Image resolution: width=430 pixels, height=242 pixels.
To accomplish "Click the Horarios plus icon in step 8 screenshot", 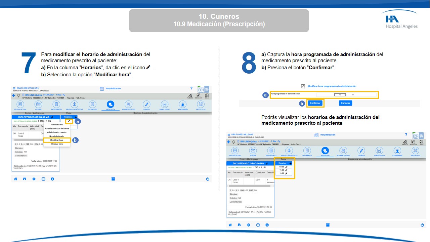I will 291,163.
